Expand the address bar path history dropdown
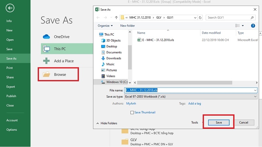The image size is (262, 147). (x=195, y=18)
